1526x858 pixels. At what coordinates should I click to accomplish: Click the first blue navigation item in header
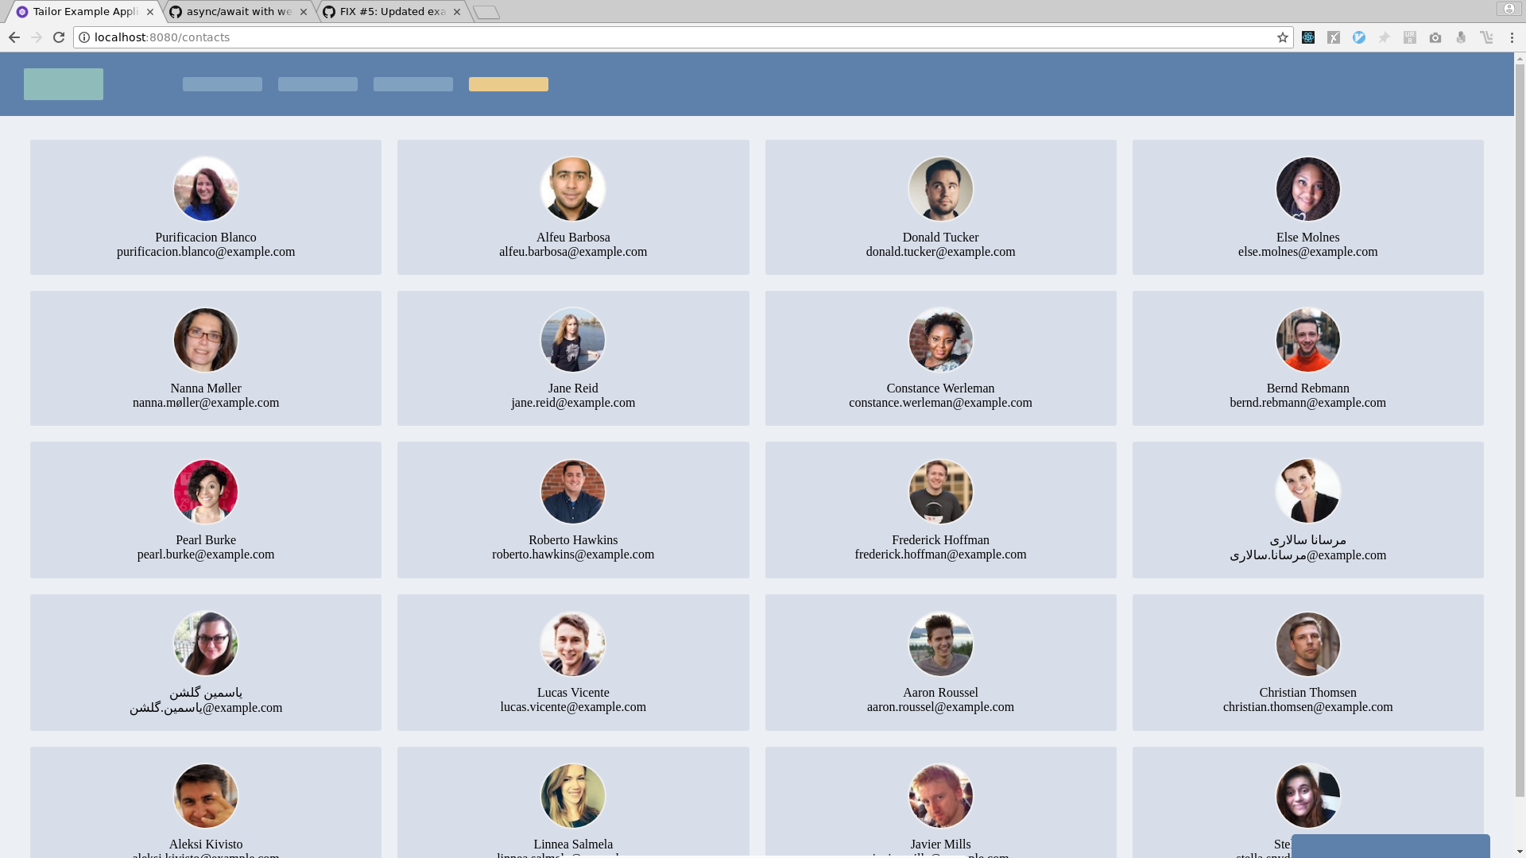(223, 84)
